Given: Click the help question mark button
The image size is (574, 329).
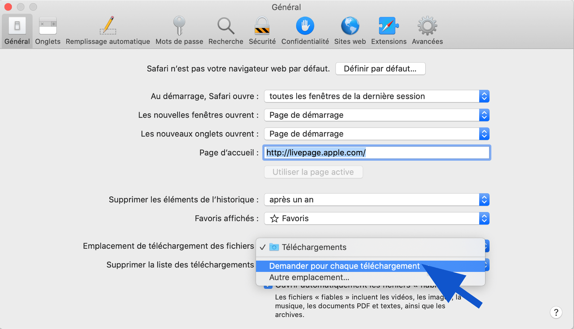Looking at the screenshot, I should [556, 312].
